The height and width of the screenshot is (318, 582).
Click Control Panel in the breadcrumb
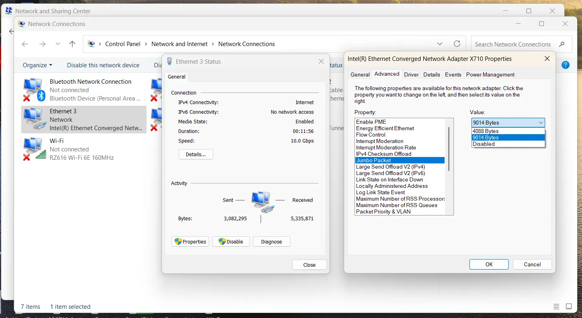coord(123,44)
